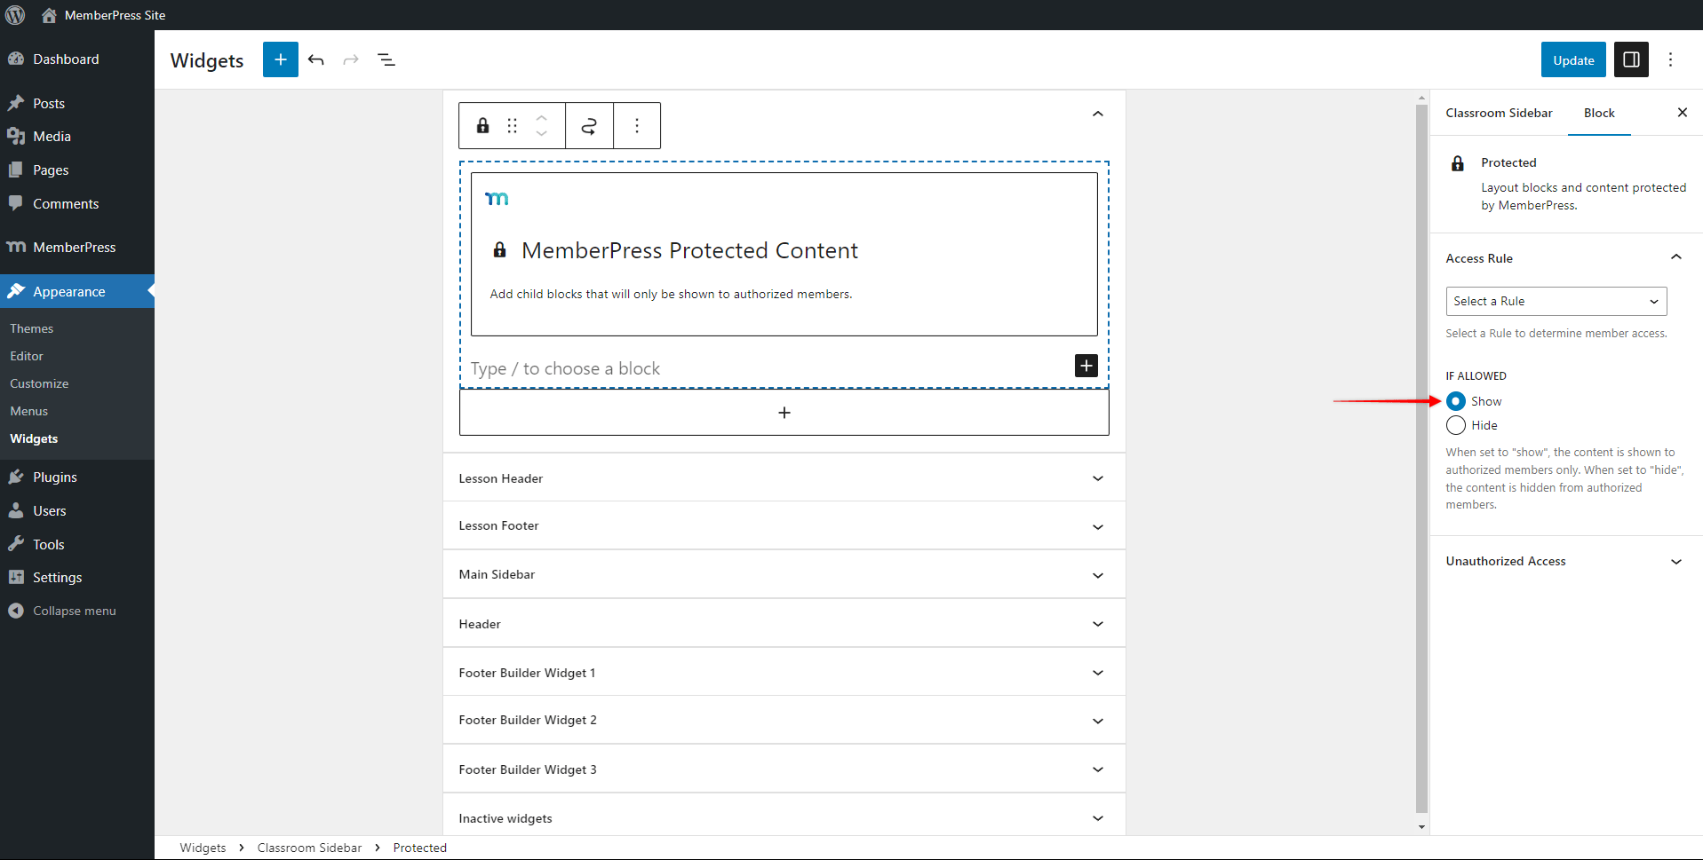Click the block inserter plus button
This screenshot has height=860, width=1703.
pyautogui.click(x=281, y=59)
